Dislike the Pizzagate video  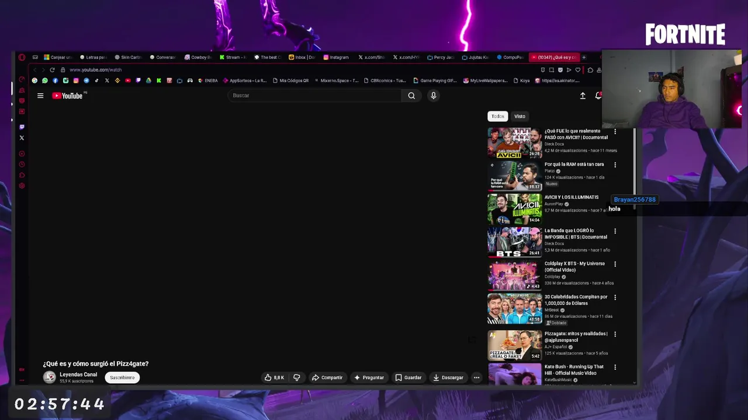point(297,377)
